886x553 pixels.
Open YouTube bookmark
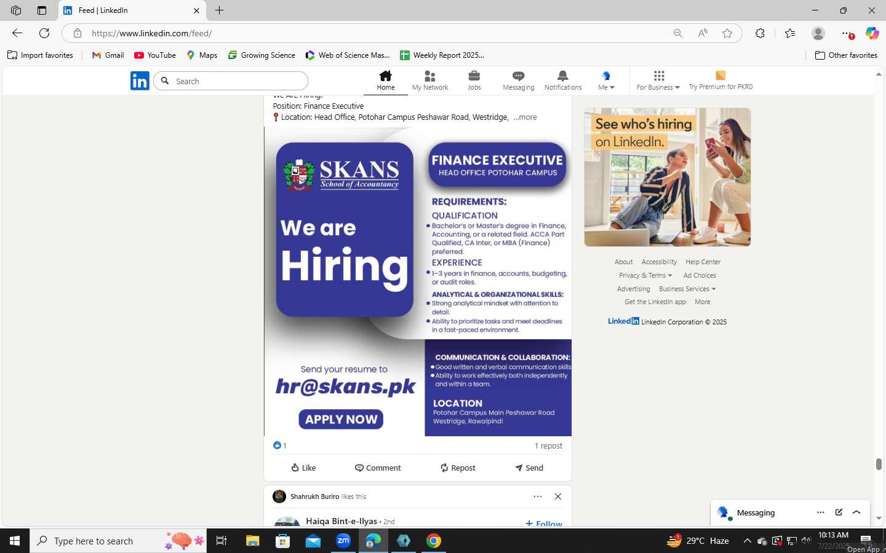click(x=155, y=55)
